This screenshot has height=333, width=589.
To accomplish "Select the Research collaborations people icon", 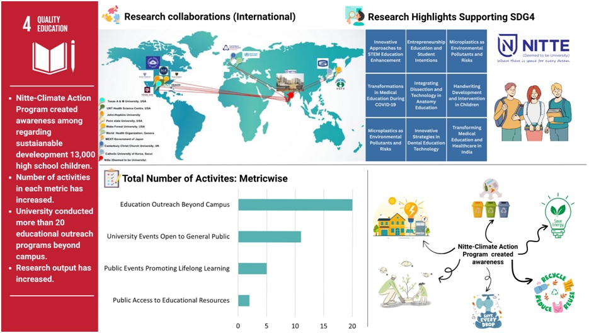I will pos(111,16).
